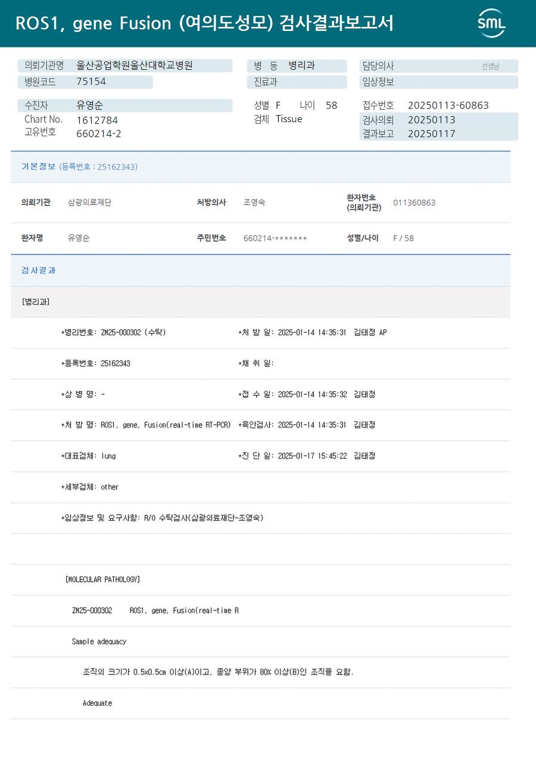Click the 결과보고 date 20250117
This screenshot has height=757, width=536.
(432, 134)
